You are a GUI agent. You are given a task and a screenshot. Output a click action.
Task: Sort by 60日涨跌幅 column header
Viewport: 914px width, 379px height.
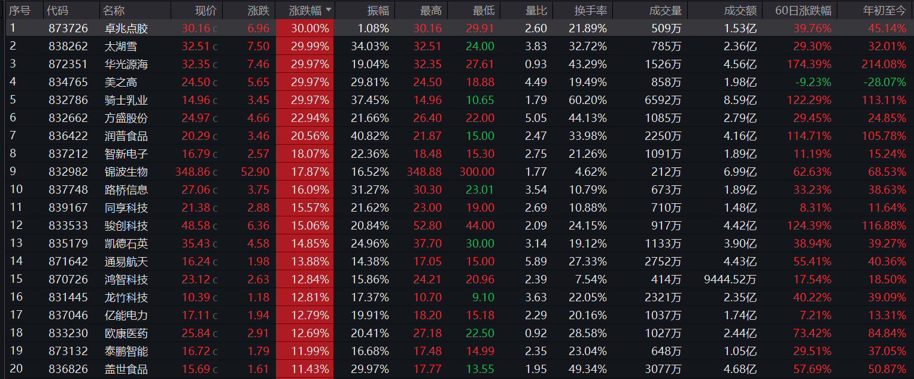803,10
